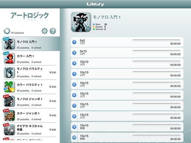Tap number 9 badge for 15x15 初級 puzzle
Image resolution: width=191 pixels, height=143 pixels.
tap(74, 127)
